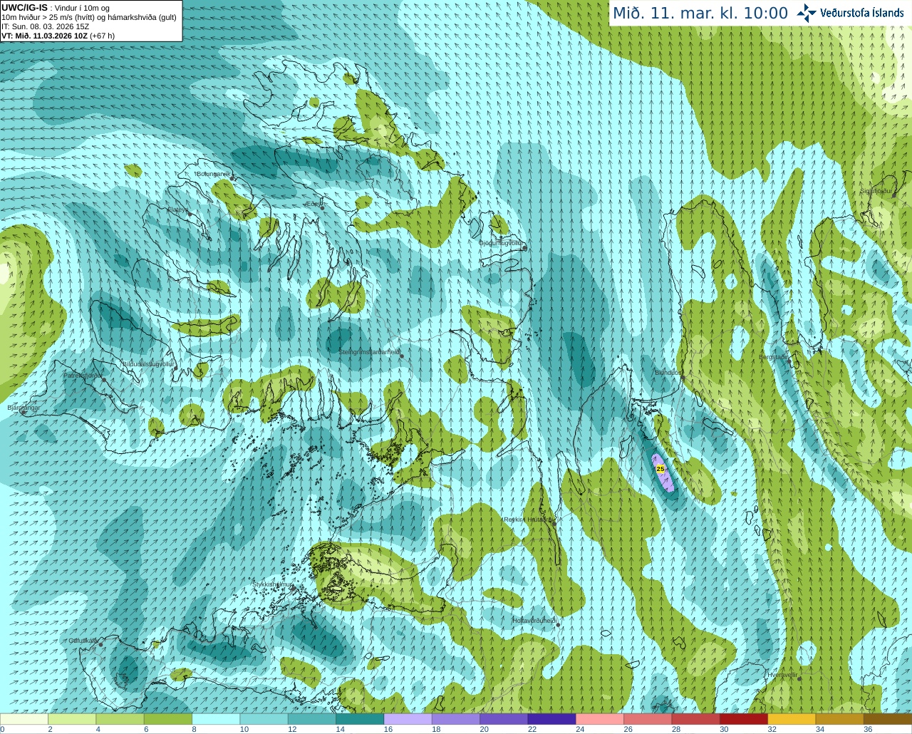Click the model name 'UWC/IG-IS' in the header
This screenshot has height=734, width=912.
[24, 7]
